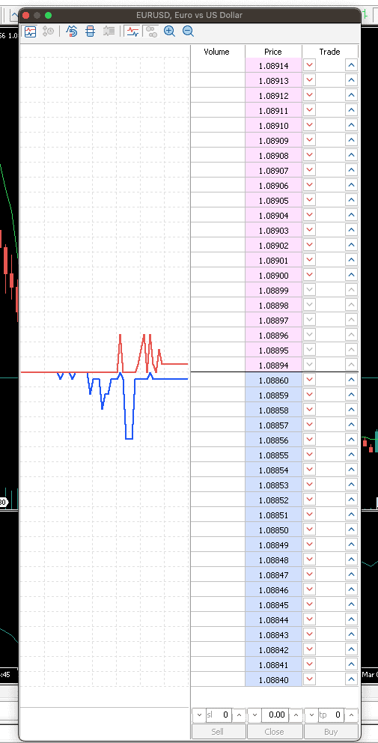Zoom in with magnifier plus icon
Screen dimensions: 378x743
click(169, 31)
